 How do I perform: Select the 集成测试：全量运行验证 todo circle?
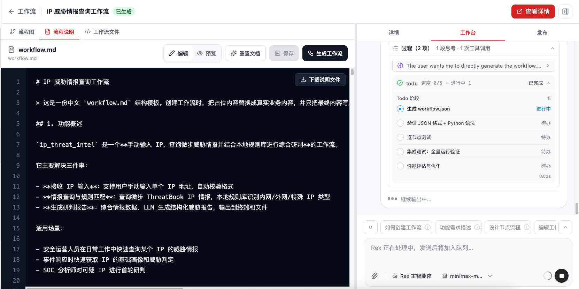click(400, 152)
